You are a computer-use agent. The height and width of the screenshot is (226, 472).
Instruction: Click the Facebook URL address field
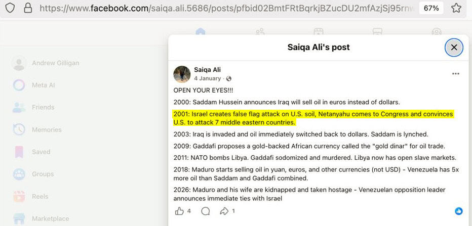(x=228, y=8)
